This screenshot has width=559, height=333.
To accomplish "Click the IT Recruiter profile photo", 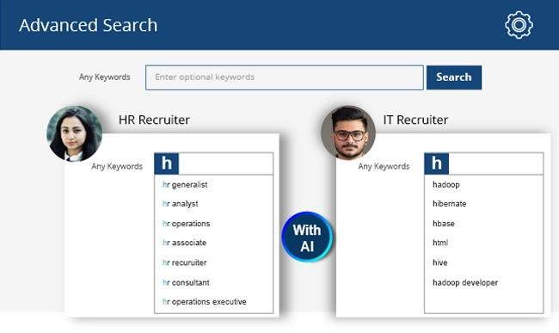I will click(x=348, y=133).
